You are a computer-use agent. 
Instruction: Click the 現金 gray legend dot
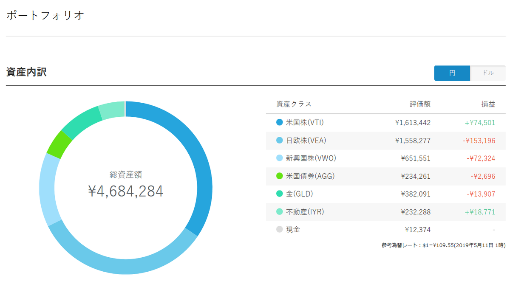click(279, 229)
